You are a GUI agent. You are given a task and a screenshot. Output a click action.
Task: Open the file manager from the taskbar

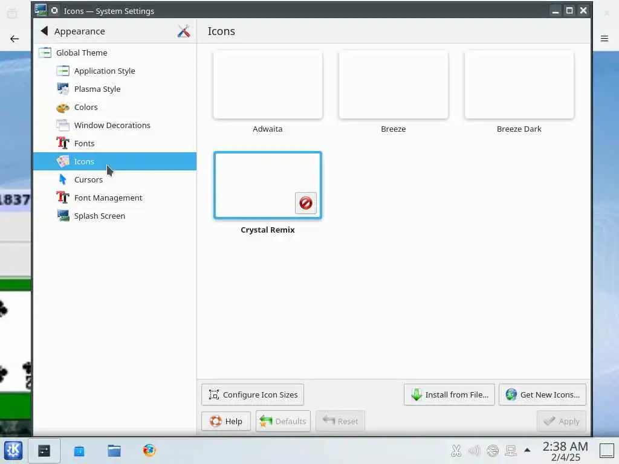[x=114, y=451]
